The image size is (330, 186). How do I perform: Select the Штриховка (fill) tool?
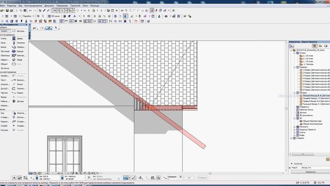(5, 84)
